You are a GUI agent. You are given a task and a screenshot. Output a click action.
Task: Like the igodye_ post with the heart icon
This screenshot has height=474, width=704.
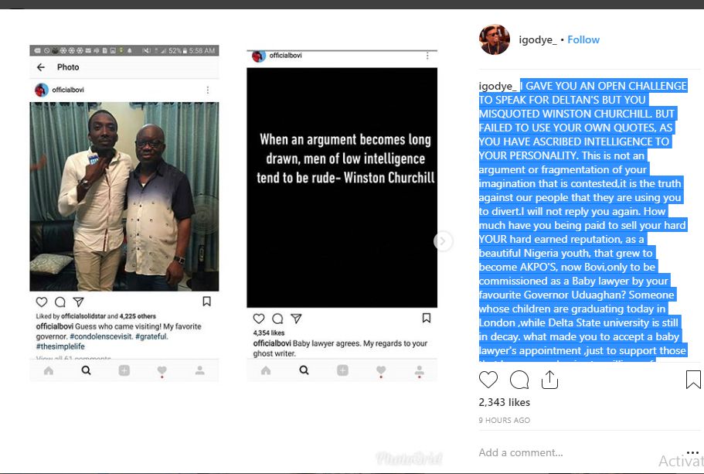[488, 380]
